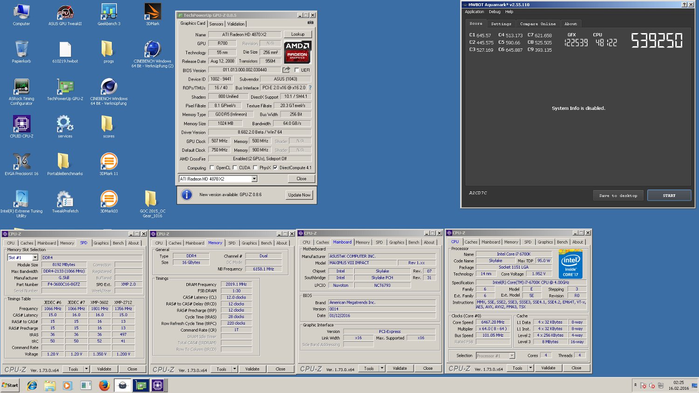Viewport: 699px width, 393px height.
Task: Switch to the Sensors tab in GPU-Z
Action: pos(216,24)
